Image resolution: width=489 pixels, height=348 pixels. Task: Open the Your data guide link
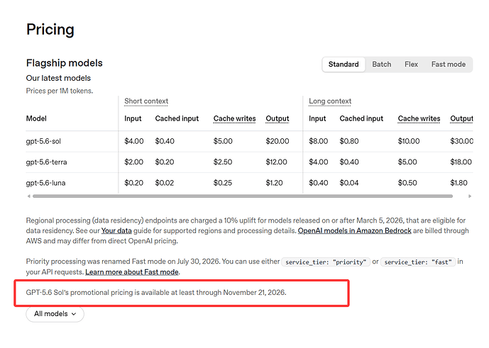116,231
